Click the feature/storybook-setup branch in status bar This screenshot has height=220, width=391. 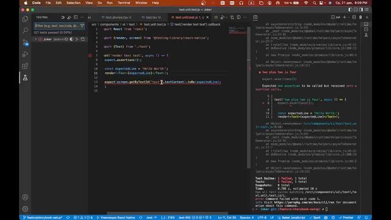pyautogui.click(x=43, y=218)
